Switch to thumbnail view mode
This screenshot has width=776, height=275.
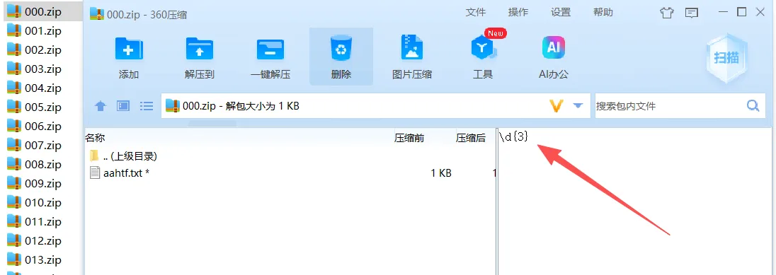point(122,105)
